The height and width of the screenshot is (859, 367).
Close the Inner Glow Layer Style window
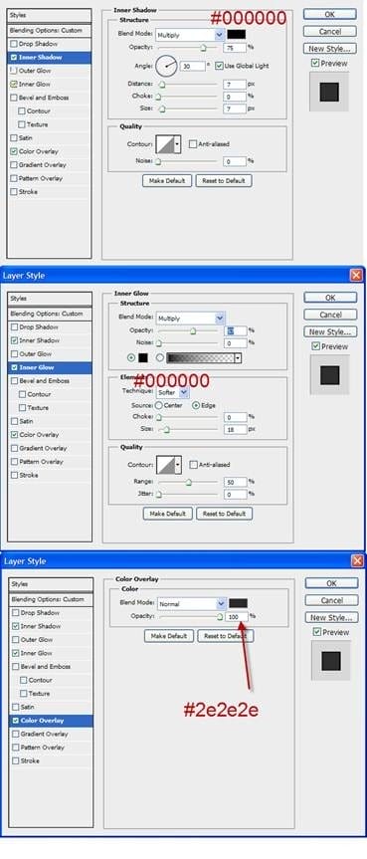[x=357, y=275]
